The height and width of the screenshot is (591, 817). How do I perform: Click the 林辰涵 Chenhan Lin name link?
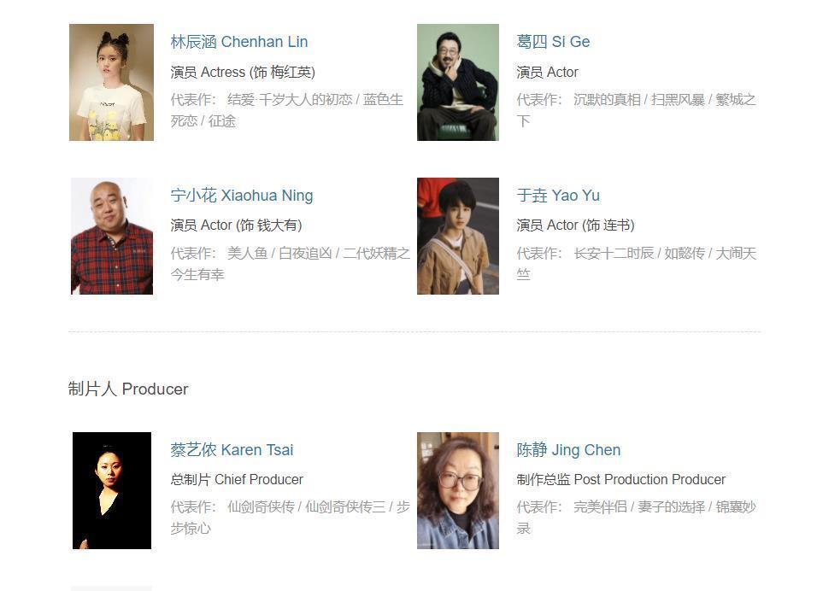pos(239,42)
